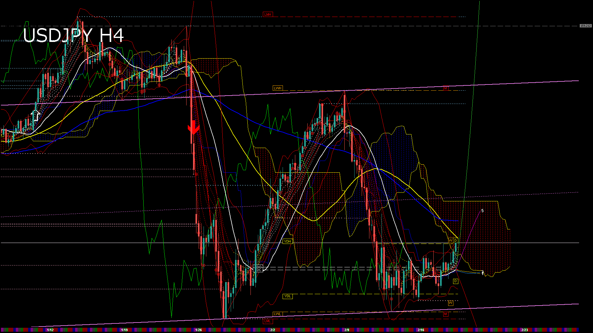Click the lower orange W label
Screen dimensions: 593x333
coord(450,303)
